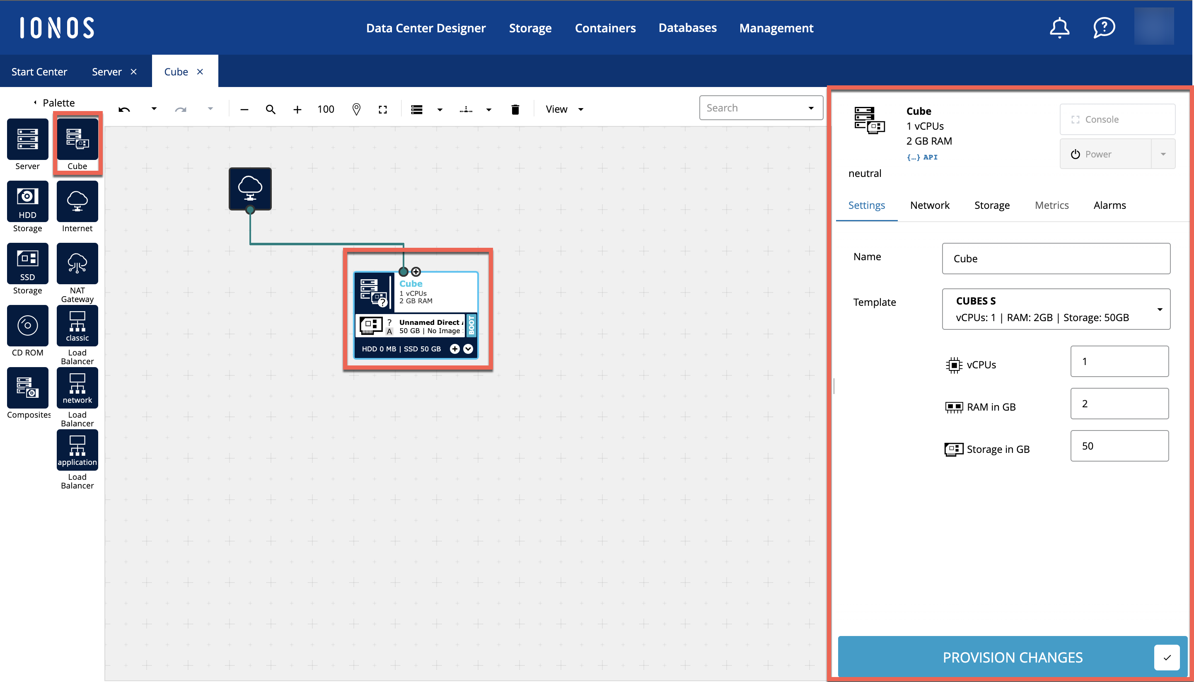
Task: Switch to the Network tab
Action: tap(929, 205)
